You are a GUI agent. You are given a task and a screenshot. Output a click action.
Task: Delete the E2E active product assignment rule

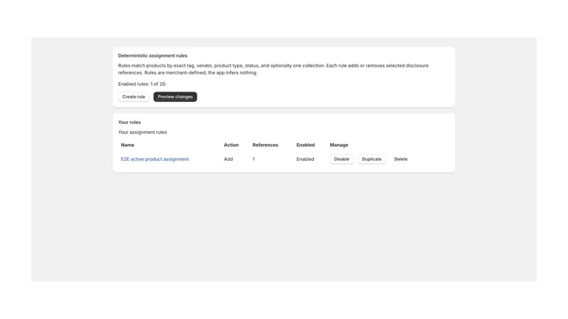click(400, 159)
